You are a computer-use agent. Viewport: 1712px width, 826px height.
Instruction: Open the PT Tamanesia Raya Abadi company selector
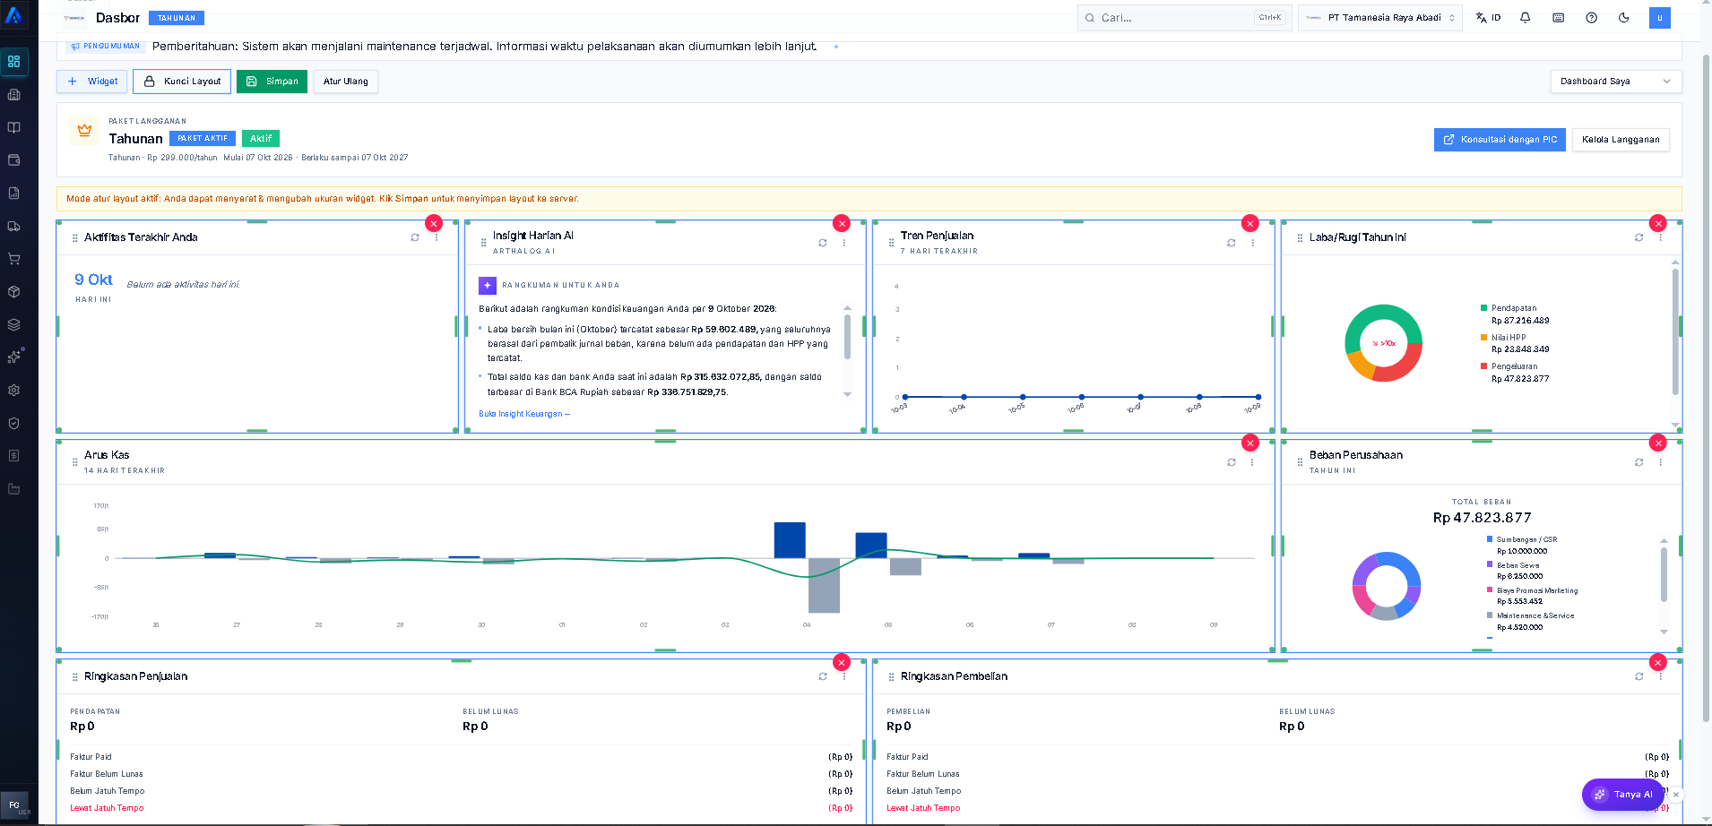tap(1379, 18)
